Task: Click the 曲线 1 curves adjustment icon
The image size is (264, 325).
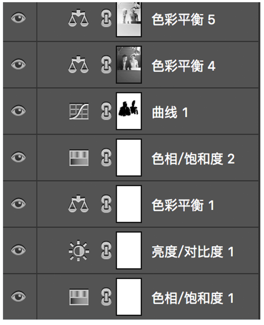Action: [x=79, y=111]
